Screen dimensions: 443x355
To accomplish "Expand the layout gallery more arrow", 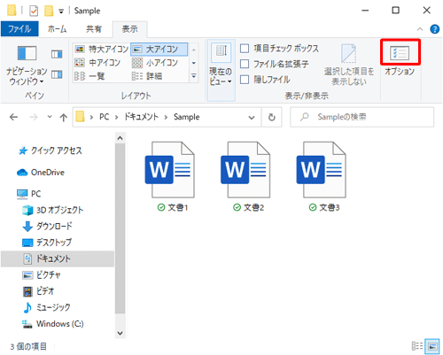I will [194, 76].
